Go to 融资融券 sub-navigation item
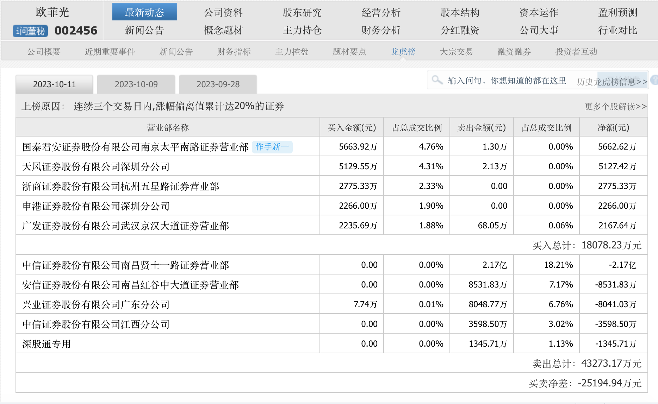 514,52
